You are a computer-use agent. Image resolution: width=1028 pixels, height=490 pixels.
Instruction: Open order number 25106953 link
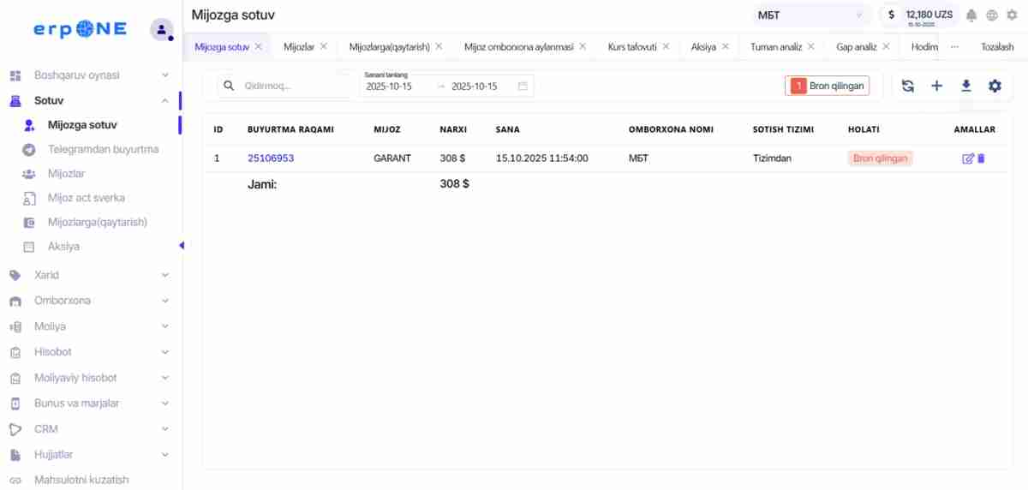(x=271, y=158)
